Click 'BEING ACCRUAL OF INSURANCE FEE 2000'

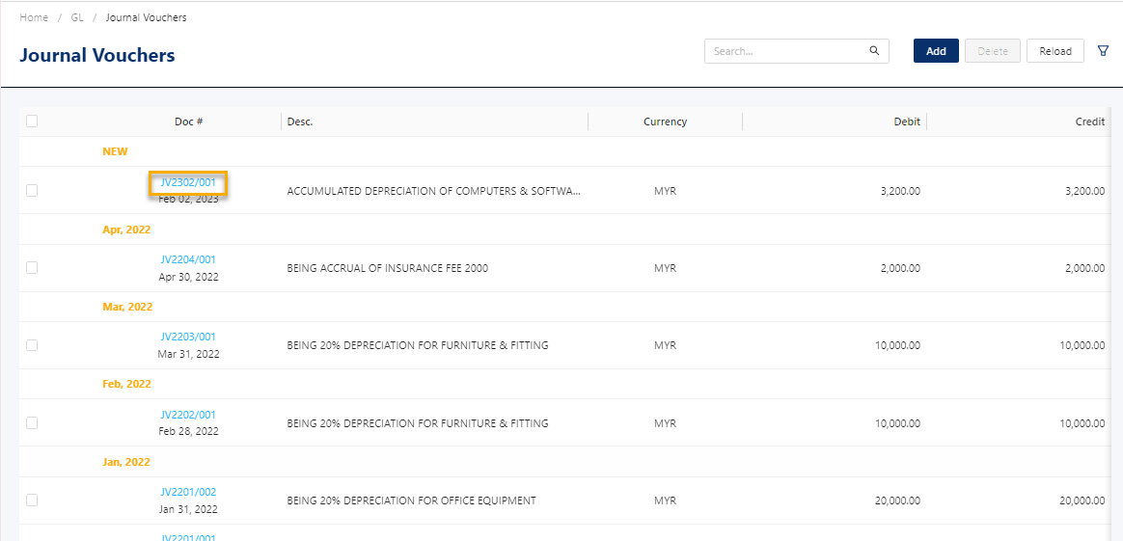(388, 268)
